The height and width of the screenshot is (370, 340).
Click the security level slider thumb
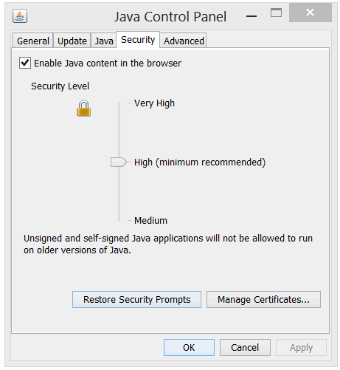click(x=119, y=162)
